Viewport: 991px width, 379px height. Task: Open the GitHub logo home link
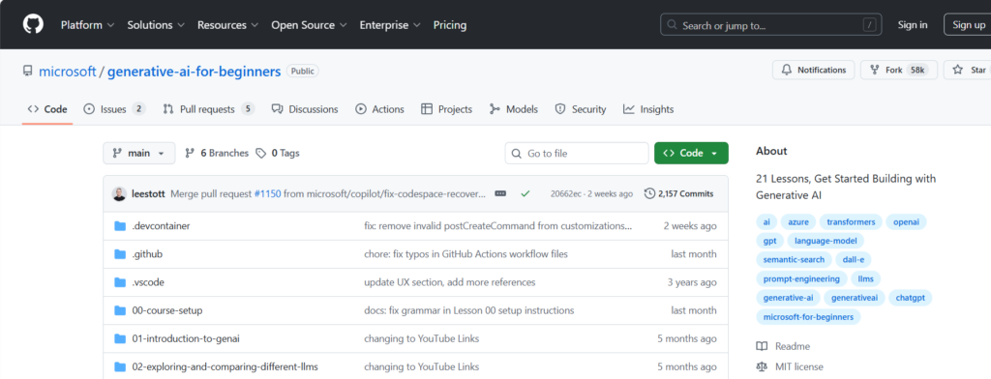point(34,24)
